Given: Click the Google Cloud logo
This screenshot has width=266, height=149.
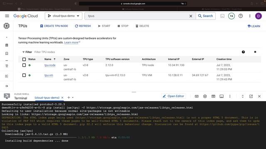Looking at the screenshot, I should coord(26,16).
